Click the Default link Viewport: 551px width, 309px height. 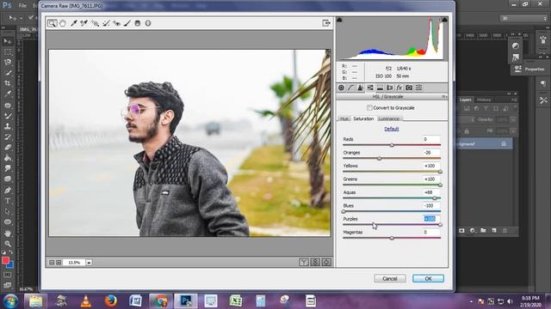[392, 129]
